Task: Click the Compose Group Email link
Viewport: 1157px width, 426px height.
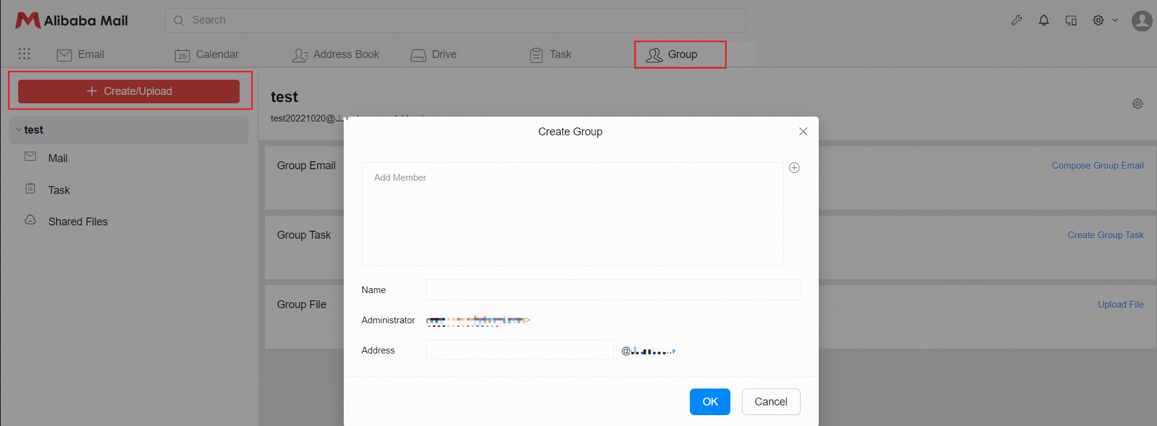Action: [x=1097, y=166]
